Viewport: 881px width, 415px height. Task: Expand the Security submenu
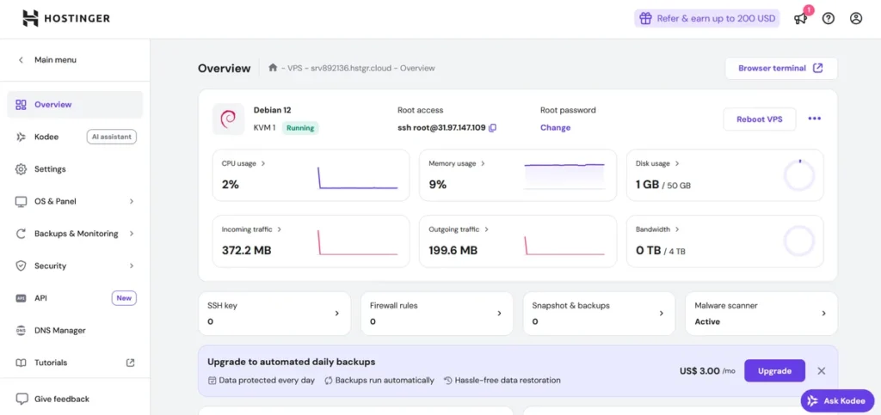coord(132,265)
